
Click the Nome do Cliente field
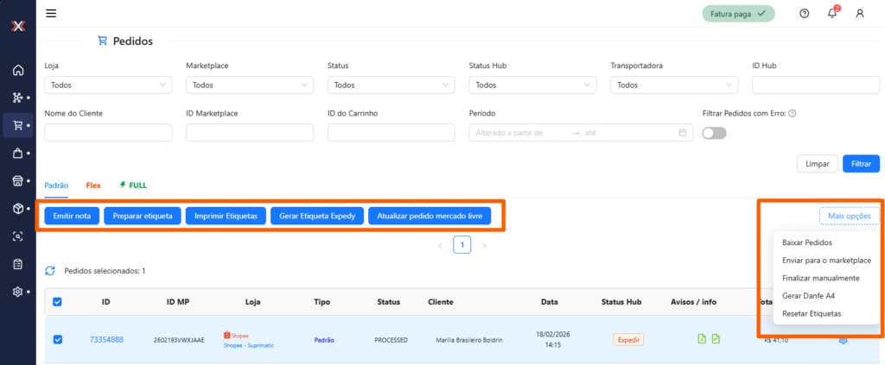click(107, 133)
